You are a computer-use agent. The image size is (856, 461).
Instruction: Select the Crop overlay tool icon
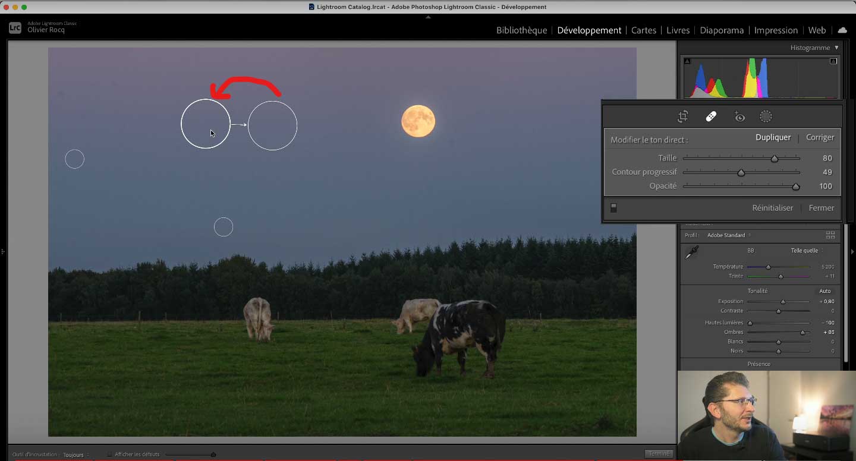tap(683, 117)
